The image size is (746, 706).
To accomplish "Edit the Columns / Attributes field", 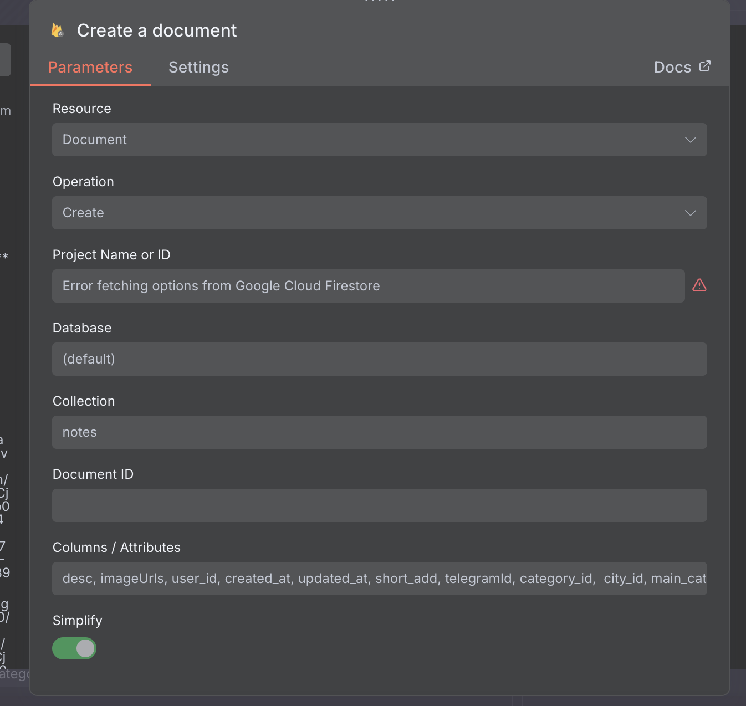I will point(379,579).
